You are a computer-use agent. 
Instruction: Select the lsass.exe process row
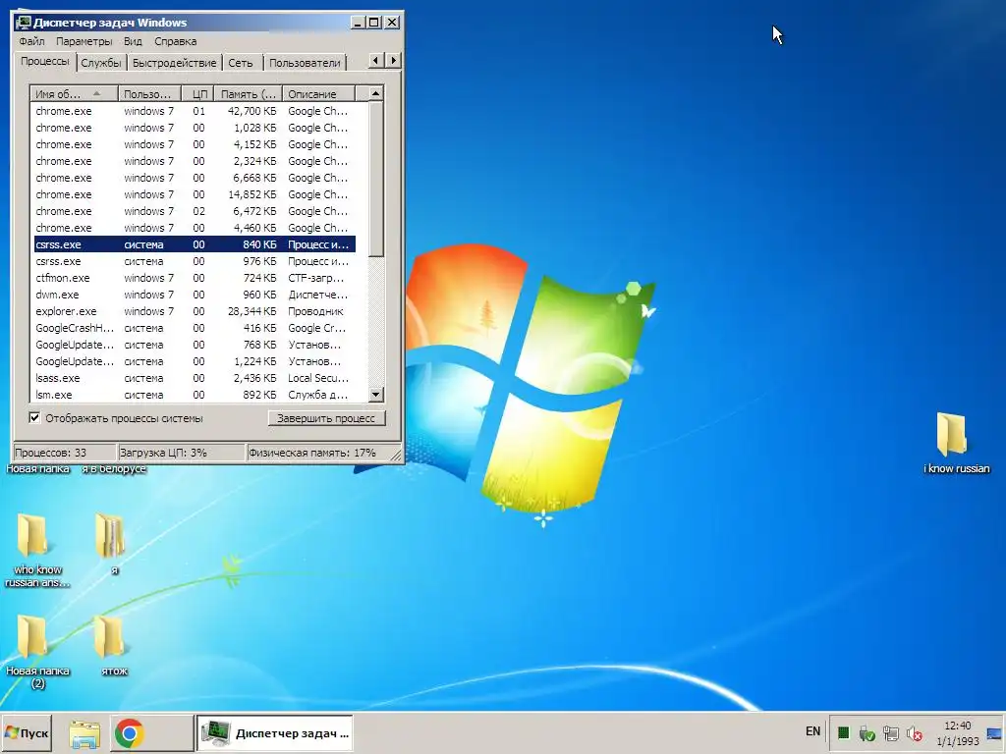[195, 378]
